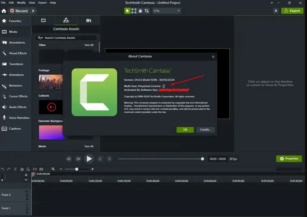Close the About Camtasia dialog with X

(x=213, y=57)
